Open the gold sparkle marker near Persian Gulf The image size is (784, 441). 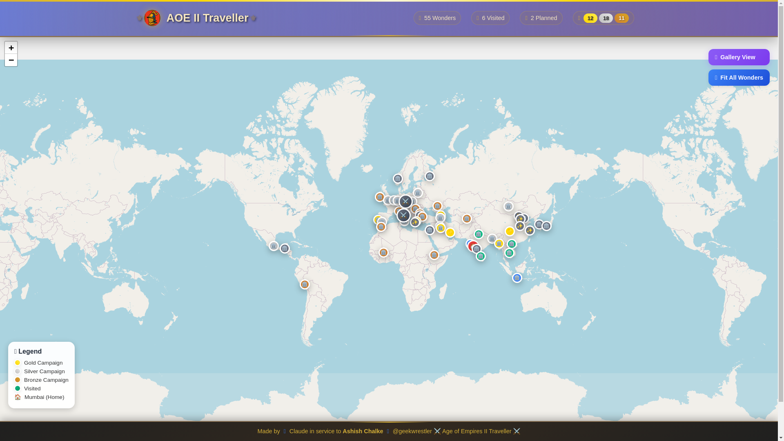pyautogui.click(x=450, y=232)
